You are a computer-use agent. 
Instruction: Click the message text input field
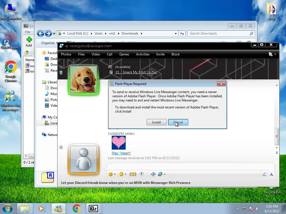(190, 167)
